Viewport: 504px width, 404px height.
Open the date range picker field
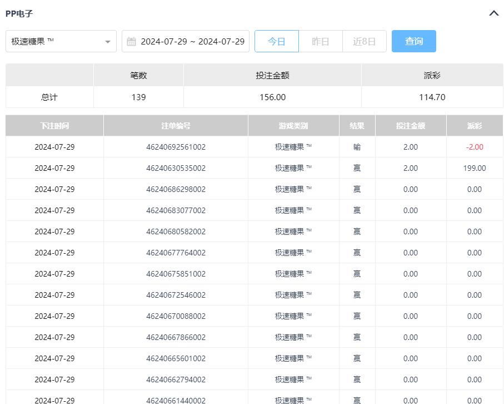click(x=192, y=41)
